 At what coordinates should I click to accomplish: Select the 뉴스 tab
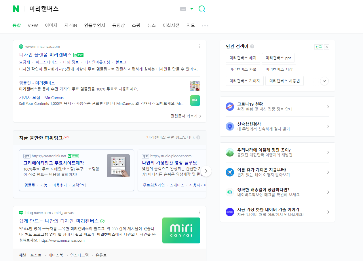point(151,25)
